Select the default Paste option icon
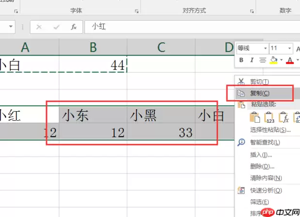300x217 pixels. point(255,117)
